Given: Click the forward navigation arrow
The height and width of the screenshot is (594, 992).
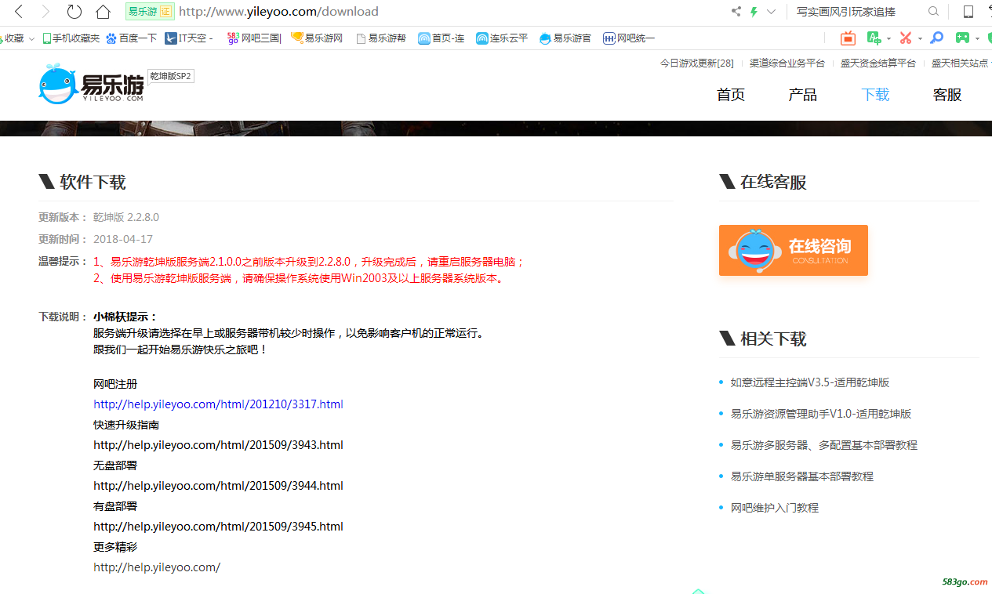Looking at the screenshot, I should coord(45,12).
